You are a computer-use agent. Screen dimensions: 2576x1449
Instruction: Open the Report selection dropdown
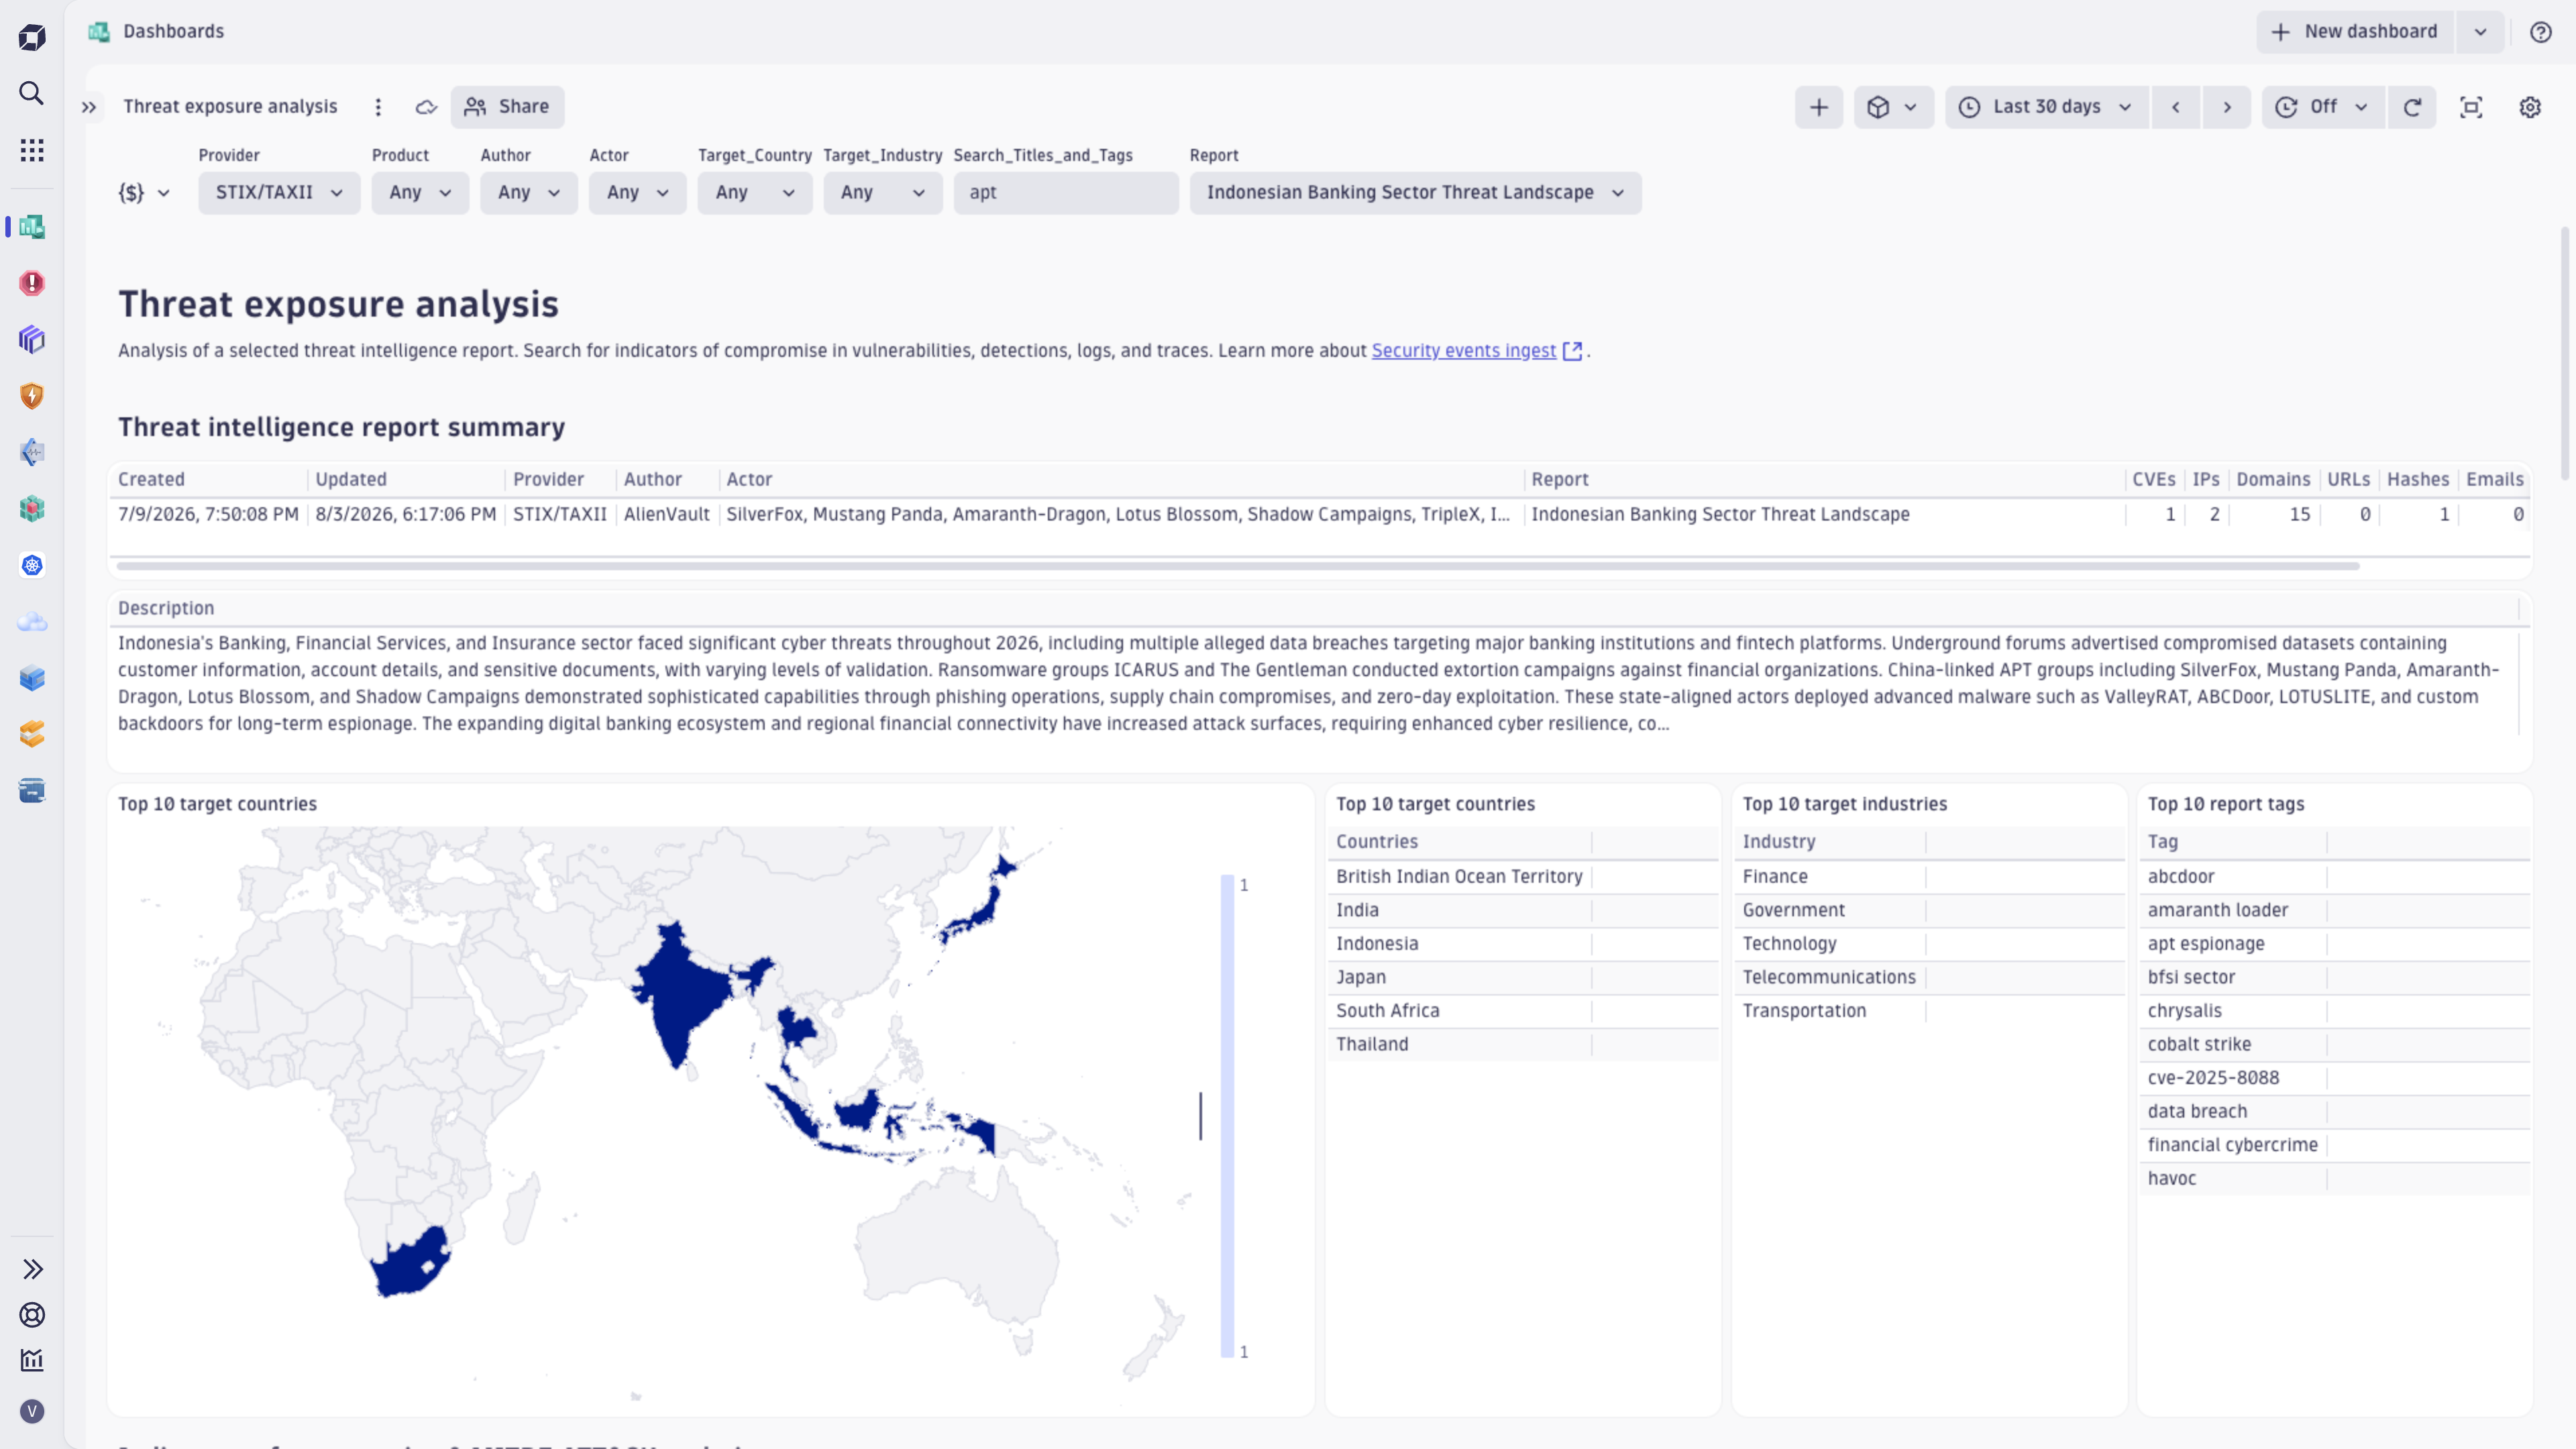pyautogui.click(x=1415, y=193)
